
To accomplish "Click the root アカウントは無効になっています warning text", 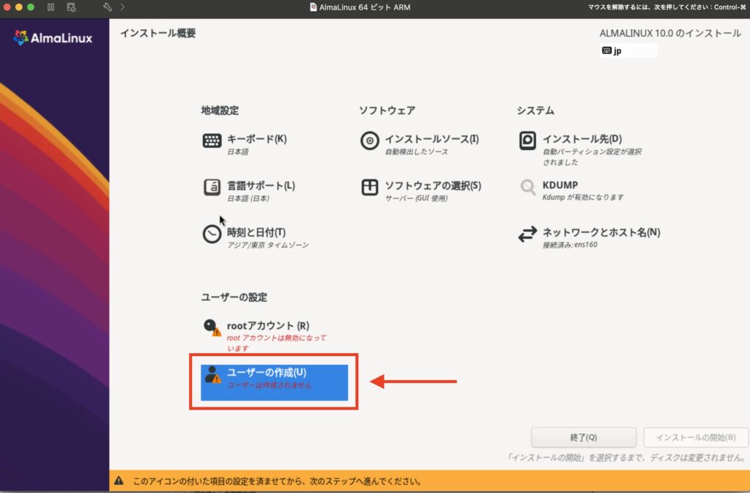I will pyautogui.click(x=276, y=343).
